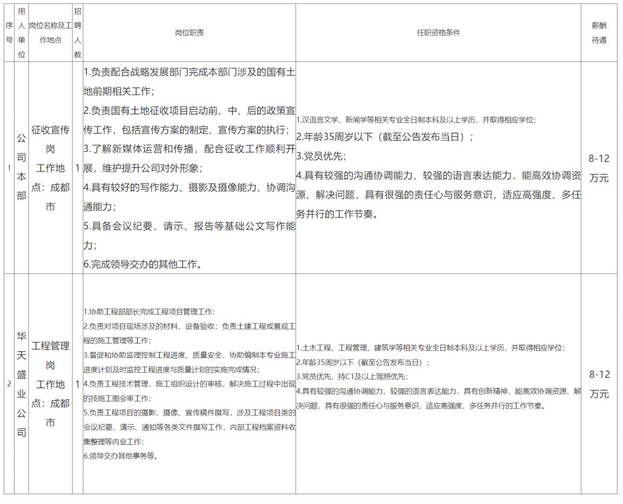Click the "华天盛业公司" employer cell
The width and height of the screenshot is (623, 504).
click(x=21, y=384)
